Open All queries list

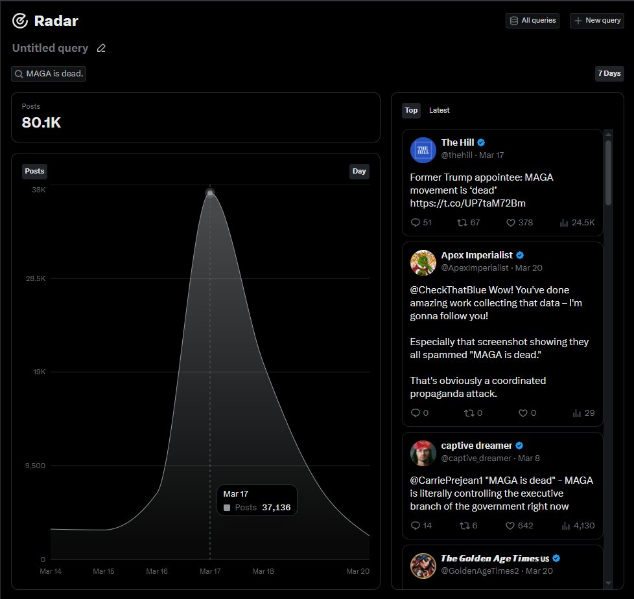click(x=532, y=20)
